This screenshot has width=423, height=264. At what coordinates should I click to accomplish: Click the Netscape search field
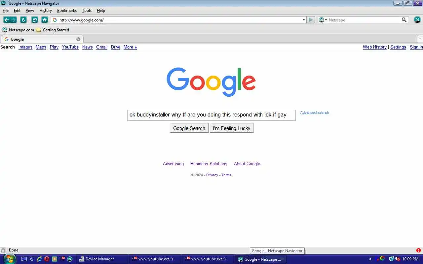tap(364, 20)
